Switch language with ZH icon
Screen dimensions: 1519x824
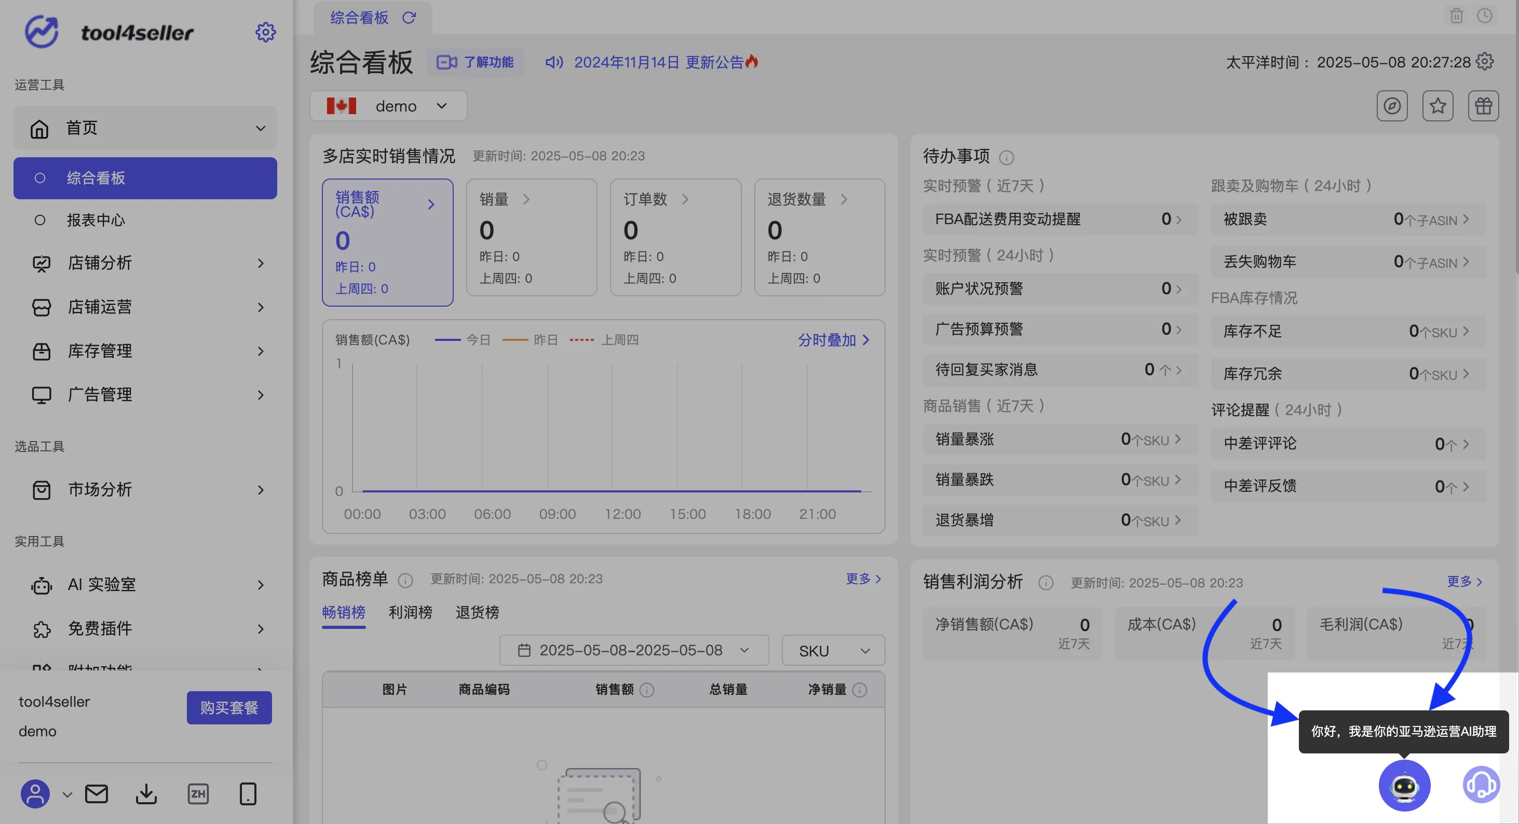(198, 794)
